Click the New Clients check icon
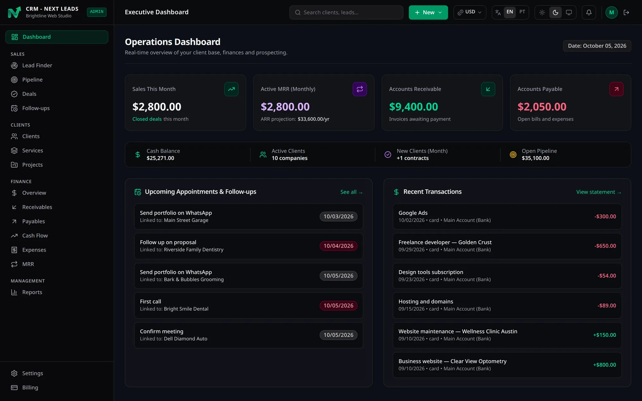Image resolution: width=642 pixels, height=401 pixels. tap(388, 155)
